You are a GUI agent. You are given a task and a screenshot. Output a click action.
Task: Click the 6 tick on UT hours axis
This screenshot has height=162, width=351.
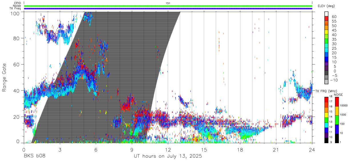tap(96, 150)
